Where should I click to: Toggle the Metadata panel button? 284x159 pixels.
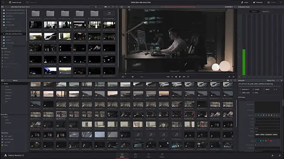258,2
